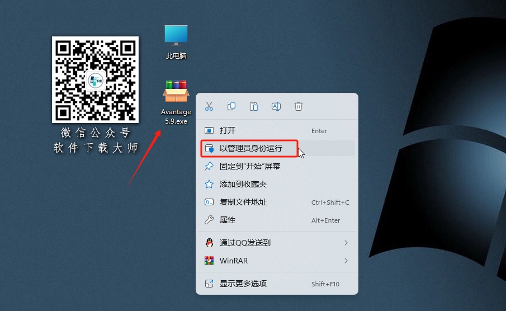Click the share-arrow icon beside 显示更多选项

click(209, 284)
